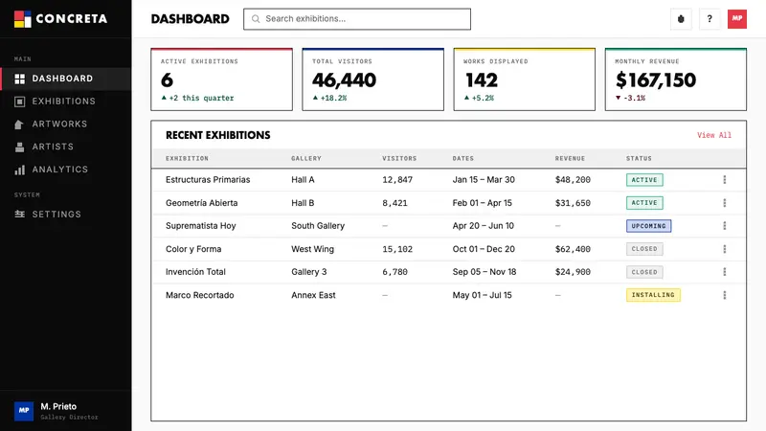Open the Active Exhibitions stat card
Viewport: 766px width, 431px height.
(222, 79)
